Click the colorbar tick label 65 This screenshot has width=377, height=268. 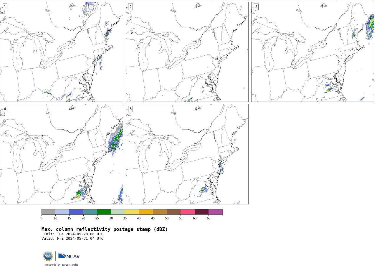tap(209, 218)
